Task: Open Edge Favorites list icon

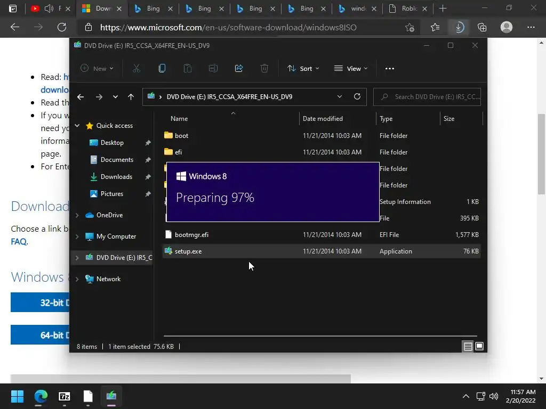Action: tap(435, 27)
